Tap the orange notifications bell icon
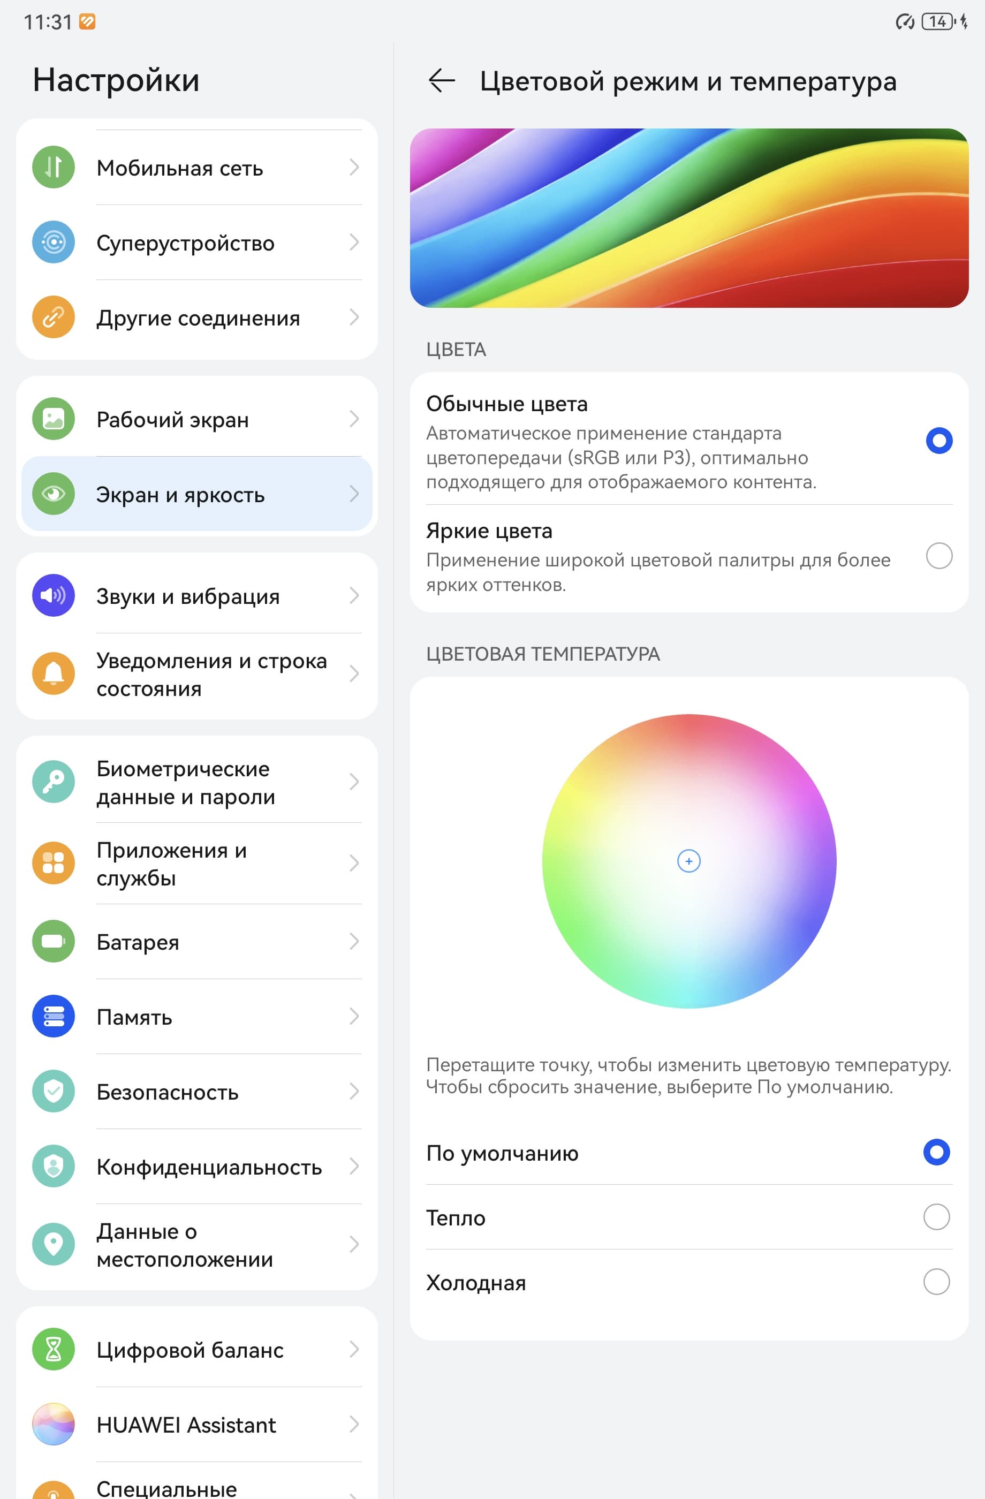 coord(54,674)
